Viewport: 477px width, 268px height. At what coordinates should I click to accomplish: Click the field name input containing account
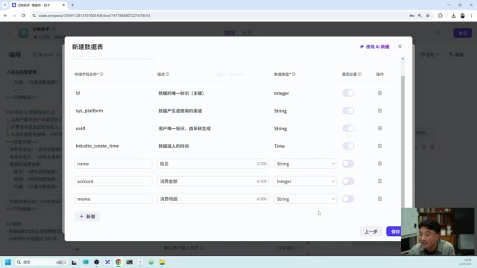[113, 182]
